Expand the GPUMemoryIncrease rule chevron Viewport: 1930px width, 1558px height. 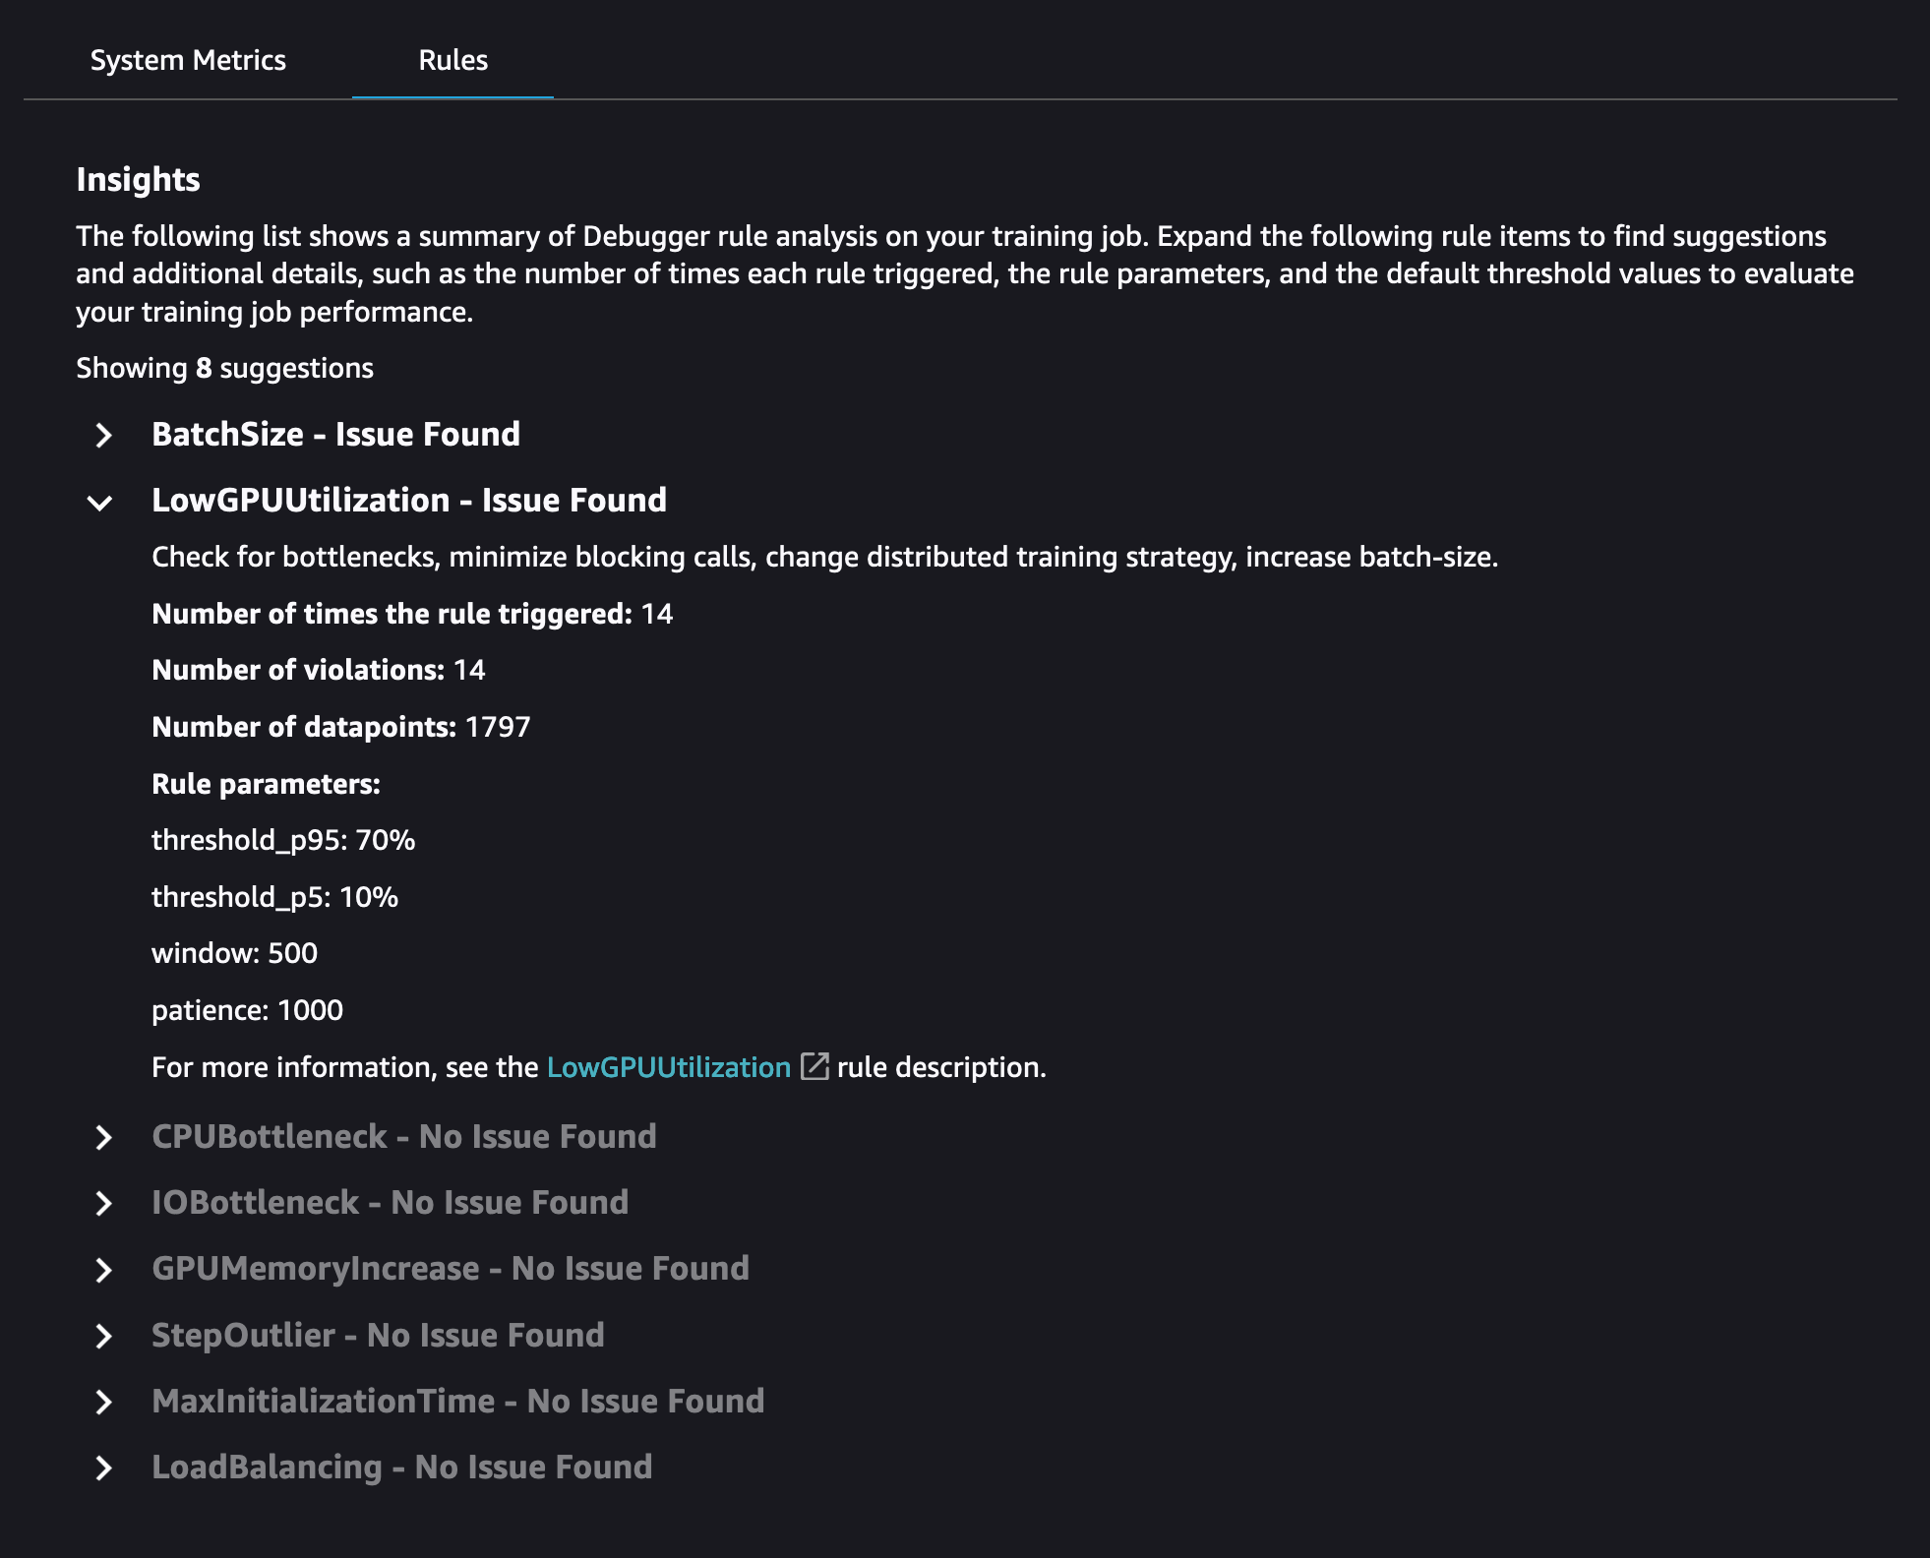tap(103, 1270)
